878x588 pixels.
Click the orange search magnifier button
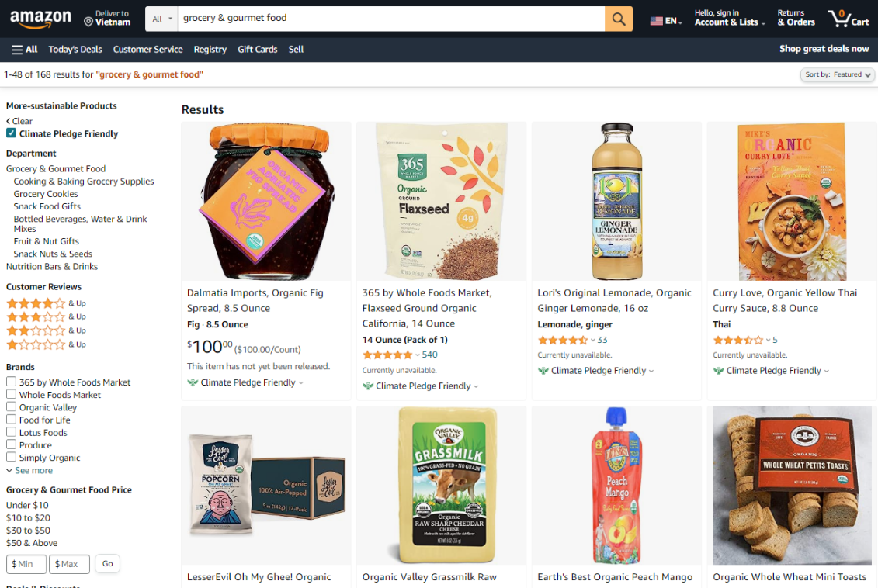click(619, 19)
